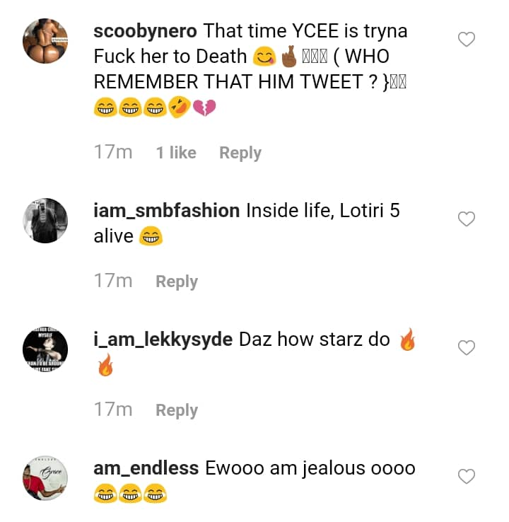
Task: Visit the i_am_lekkysyde username link
Action: (163, 340)
